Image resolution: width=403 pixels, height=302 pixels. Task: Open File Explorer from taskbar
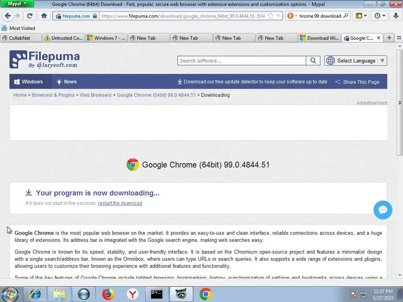(x=59, y=294)
